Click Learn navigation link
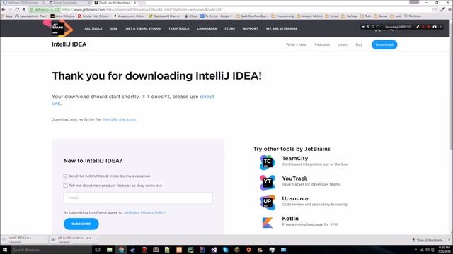Viewport: 453px width, 254px height. tap(343, 44)
